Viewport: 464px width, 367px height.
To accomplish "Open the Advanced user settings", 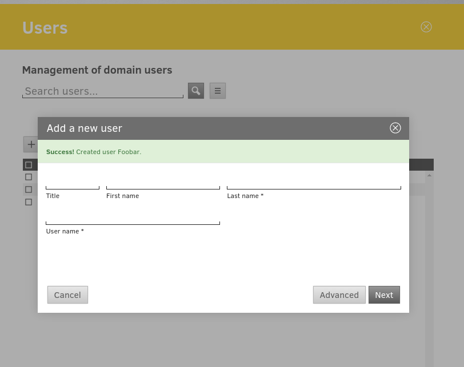I will [x=339, y=295].
